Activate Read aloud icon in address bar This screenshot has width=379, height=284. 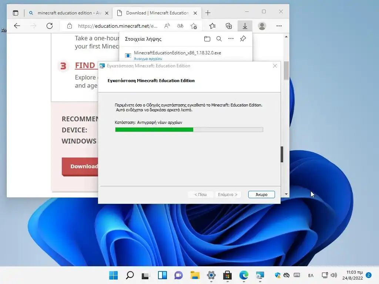[167, 26]
